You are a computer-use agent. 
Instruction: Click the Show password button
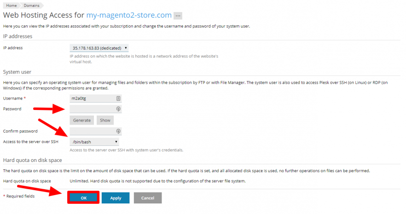click(105, 120)
